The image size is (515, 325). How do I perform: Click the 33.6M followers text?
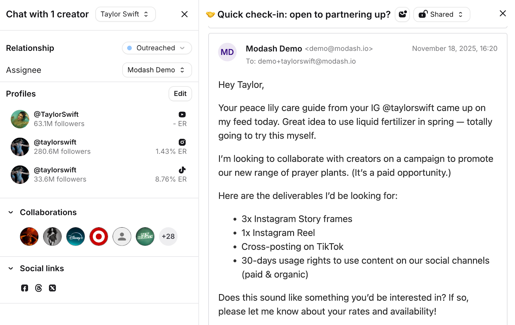pos(60,179)
